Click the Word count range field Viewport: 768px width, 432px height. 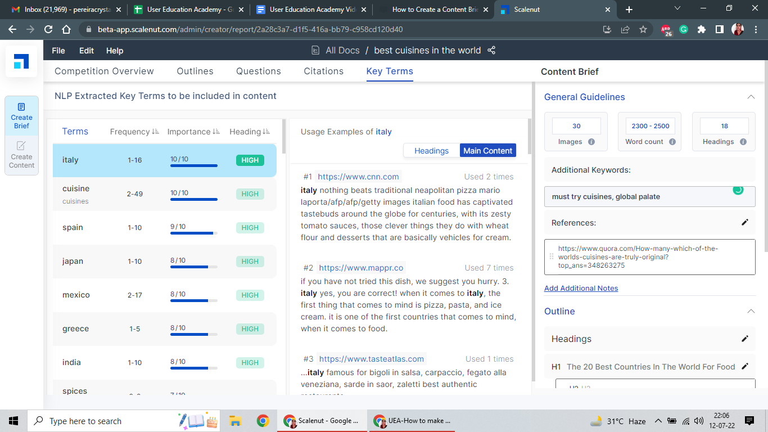coord(650,126)
